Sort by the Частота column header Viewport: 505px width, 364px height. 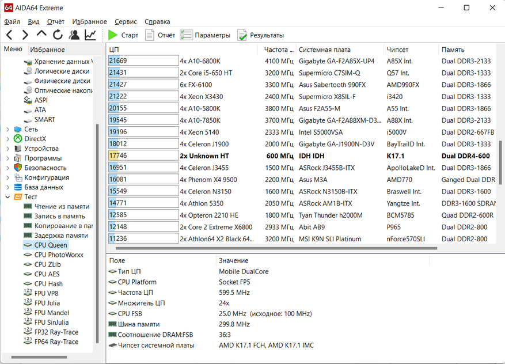pyautogui.click(x=276, y=50)
